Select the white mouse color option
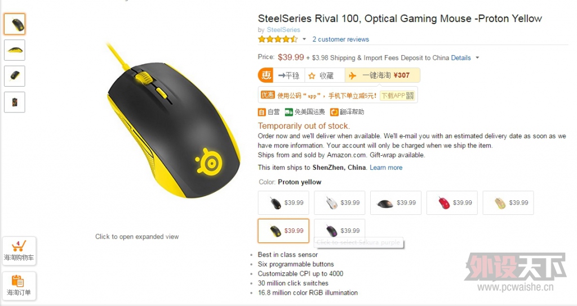This screenshot has height=306, width=577. pyautogui.click(x=339, y=202)
